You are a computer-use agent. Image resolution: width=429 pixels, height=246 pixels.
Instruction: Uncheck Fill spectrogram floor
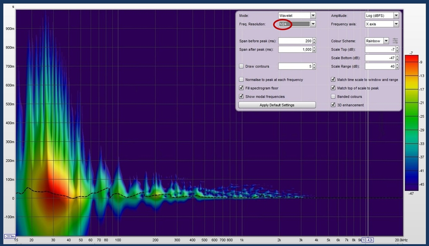tap(241, 88)
